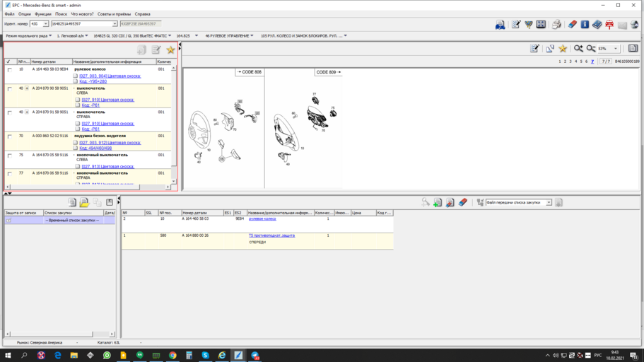644x362 pixels.
Task: Open the blue help book icon
Action: pos(597,25)
